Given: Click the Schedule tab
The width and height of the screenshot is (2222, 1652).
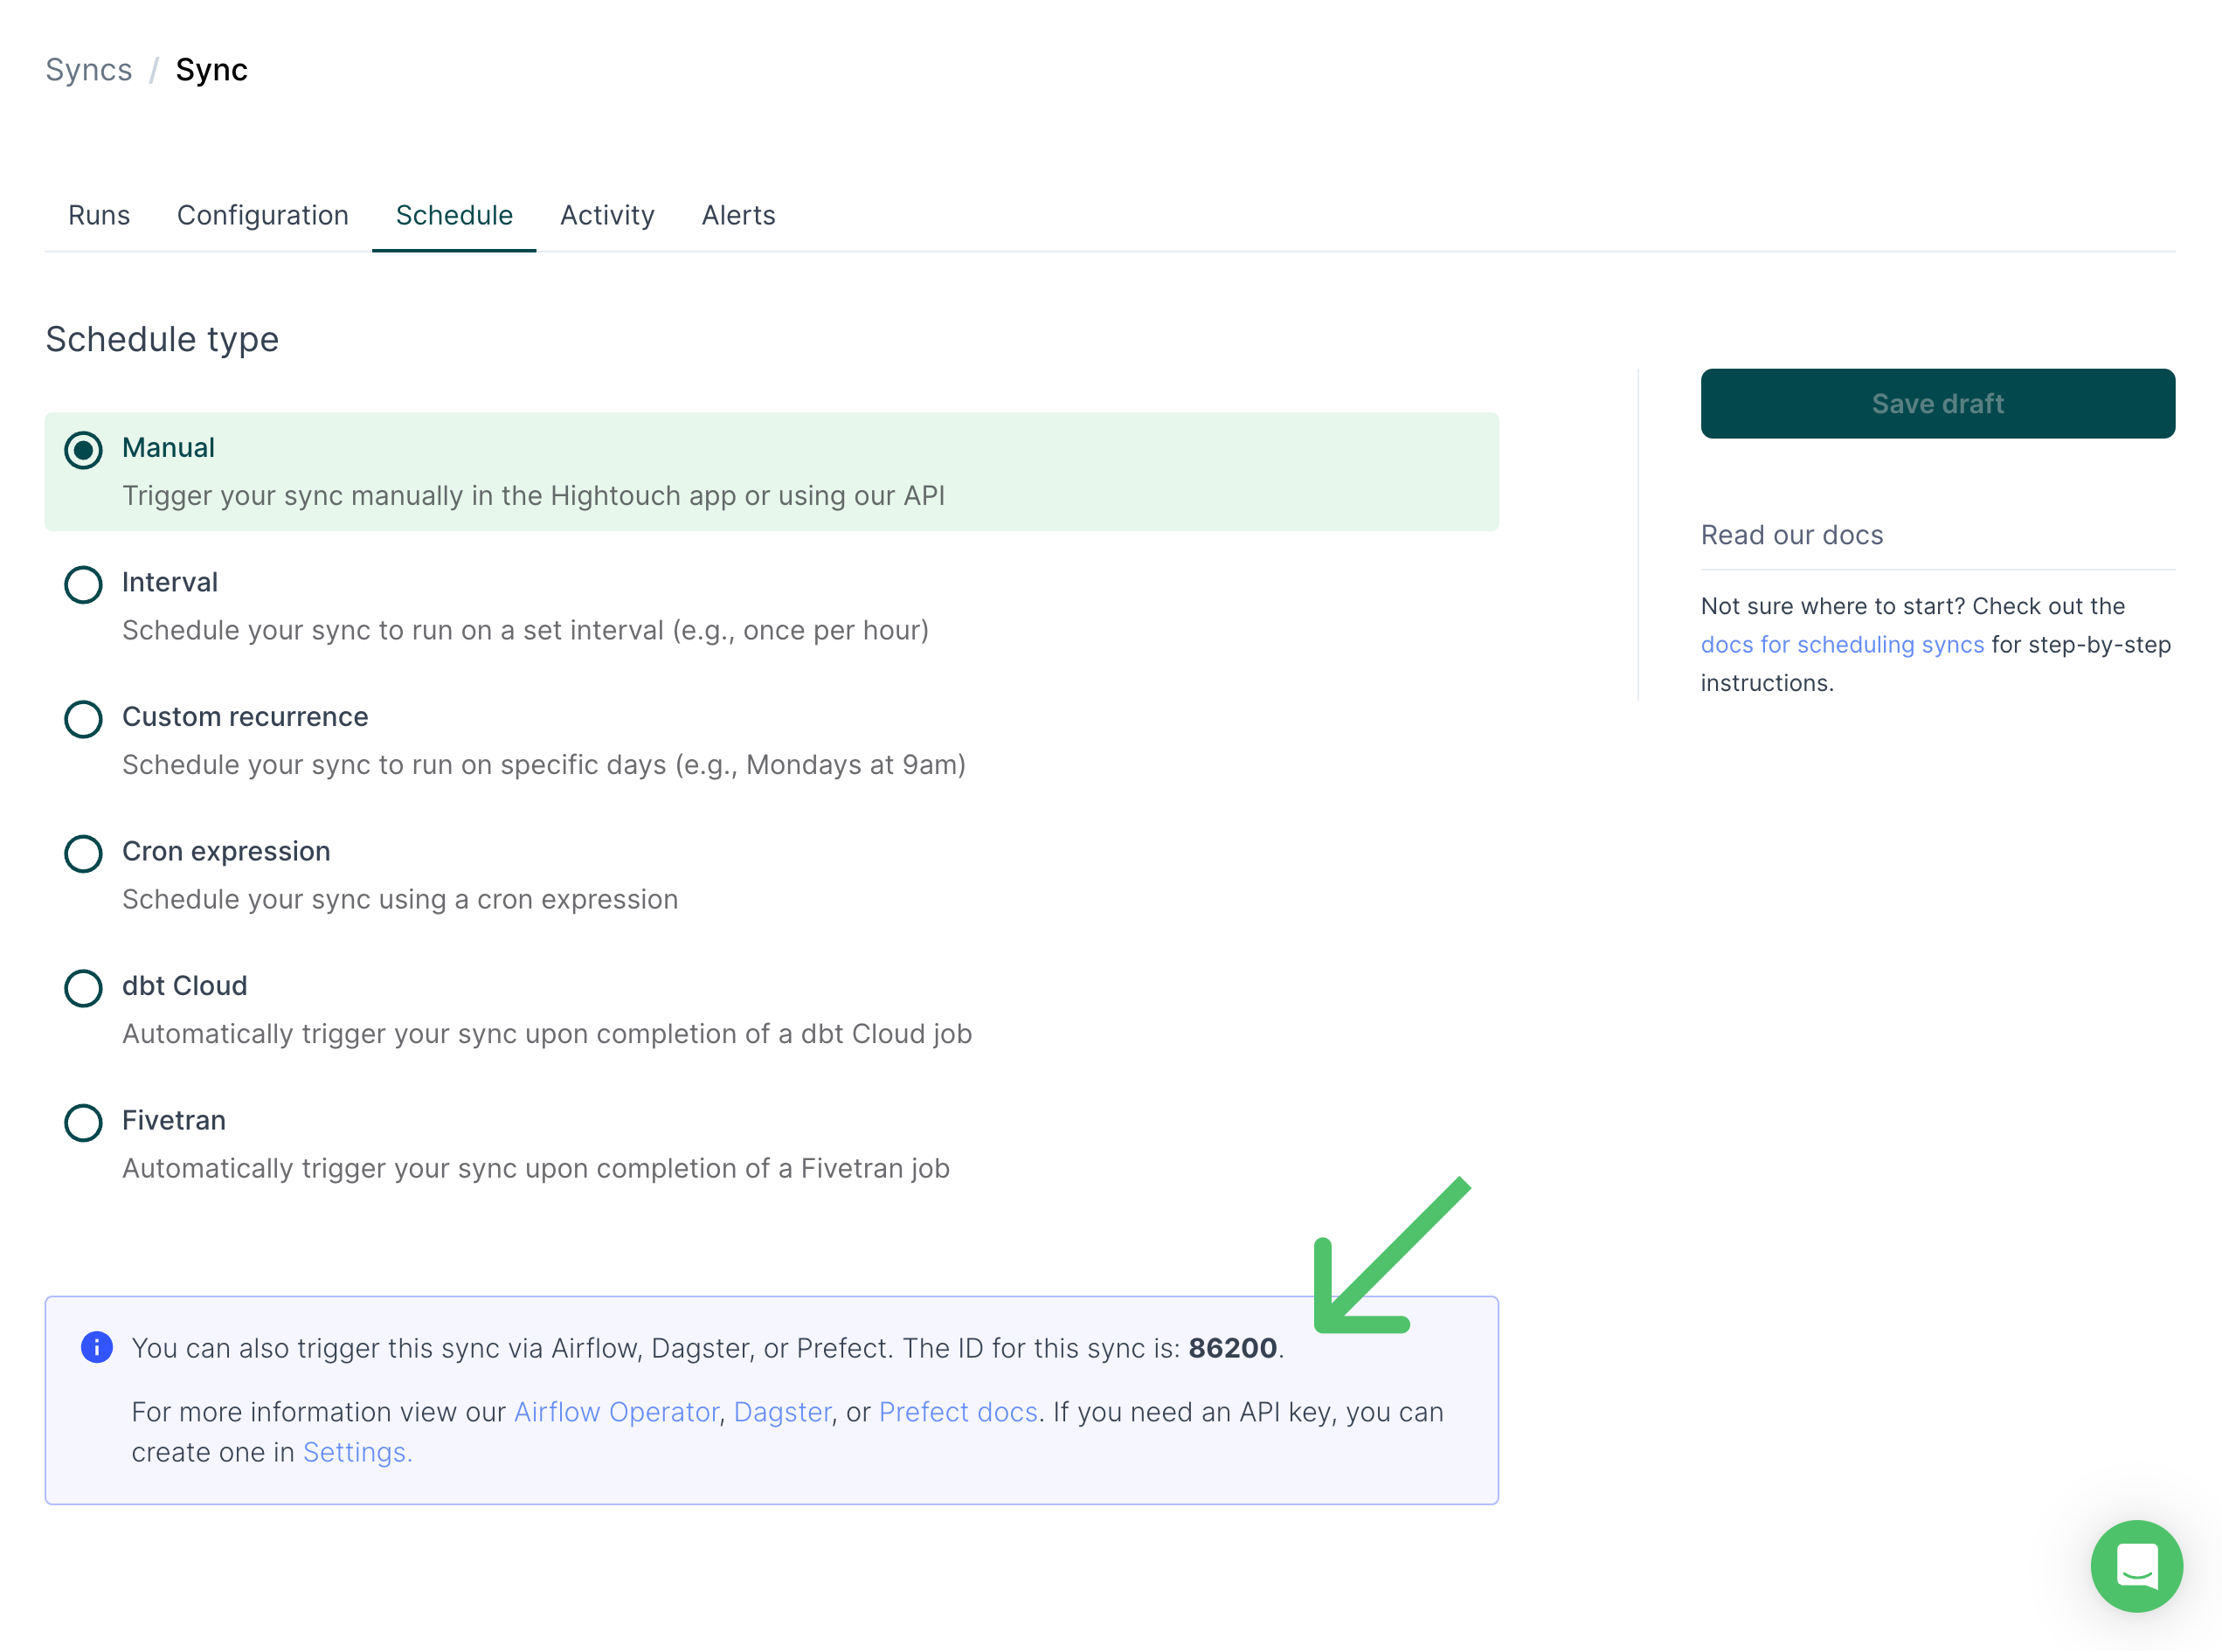Looking at the screenshot, I should tap(454, 215).
